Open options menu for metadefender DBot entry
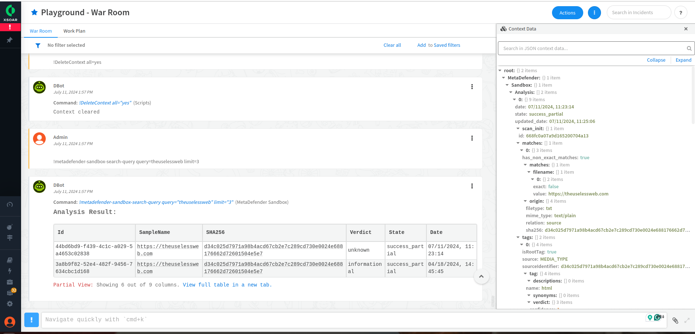695x334 pixels. click(472, 186)
